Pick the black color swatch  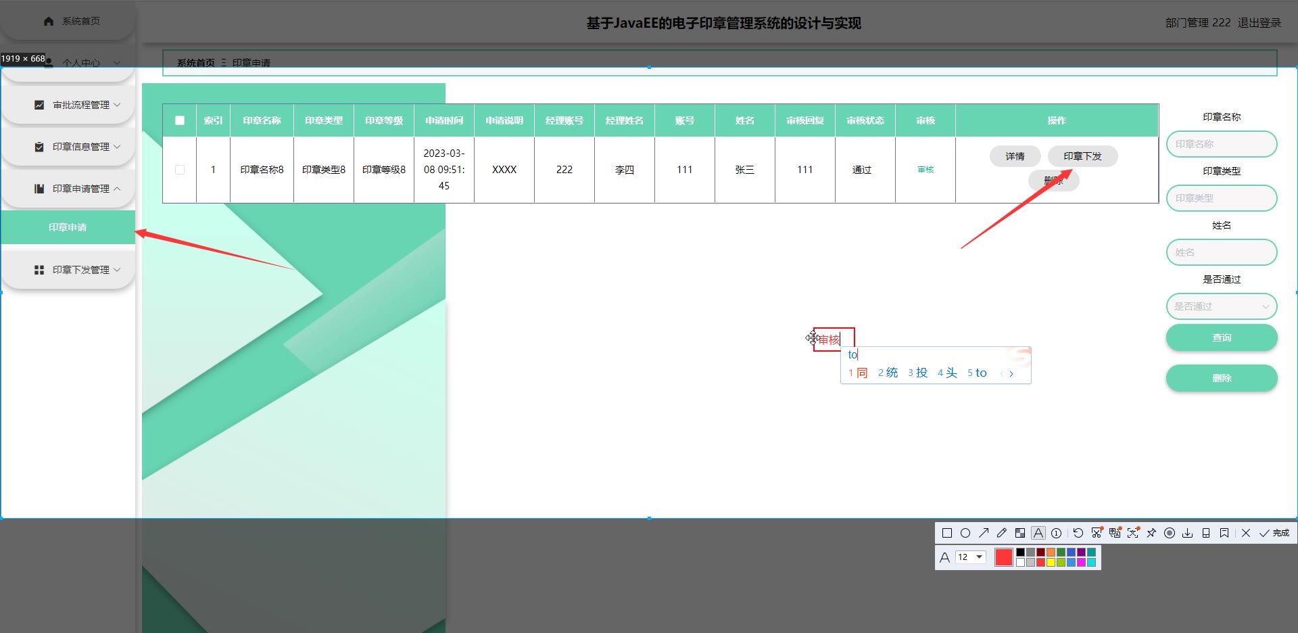(x=1021, y=553)
